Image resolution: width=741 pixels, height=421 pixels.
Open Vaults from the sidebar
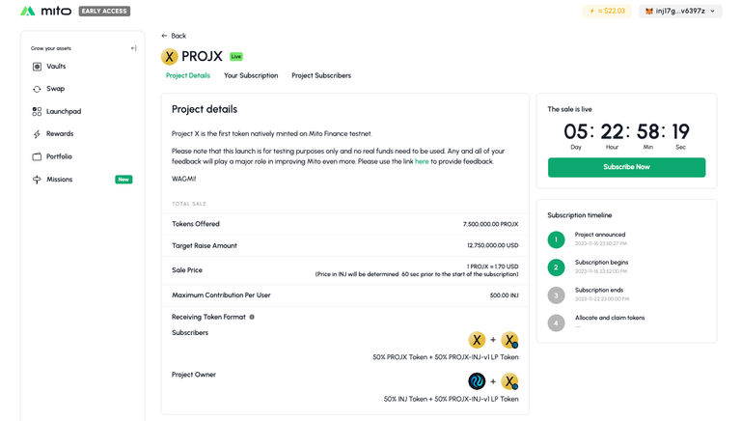[x=55, y=67]
